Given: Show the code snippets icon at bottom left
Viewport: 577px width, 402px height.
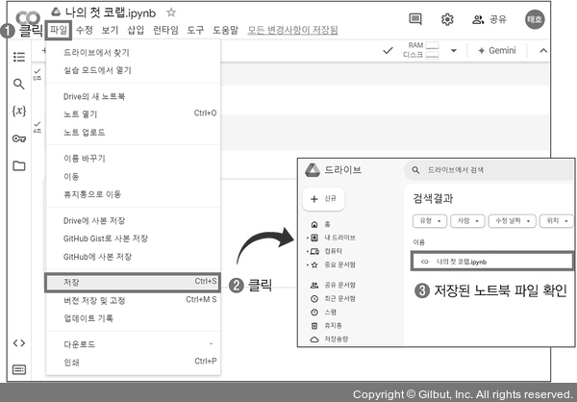Looking at the screenshot, I should pos(18,342).
